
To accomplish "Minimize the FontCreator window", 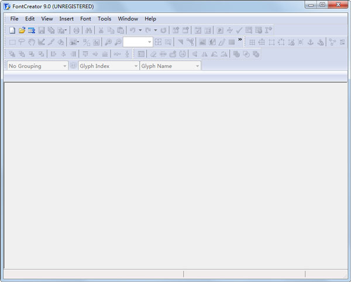I will (311, 5).
